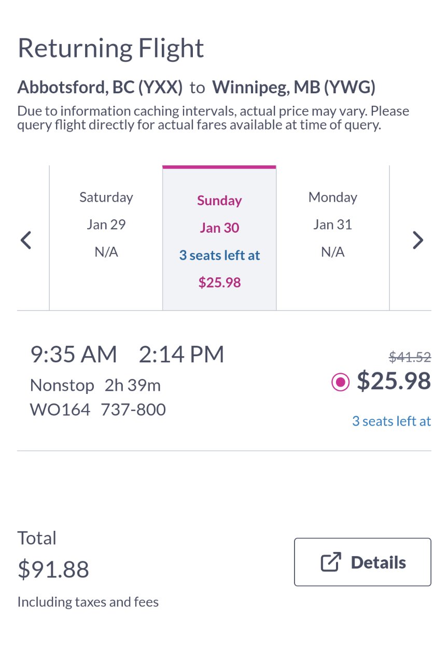Click the N/A under Monday Jan 31
448x650 pixels.
click(332, 252)
